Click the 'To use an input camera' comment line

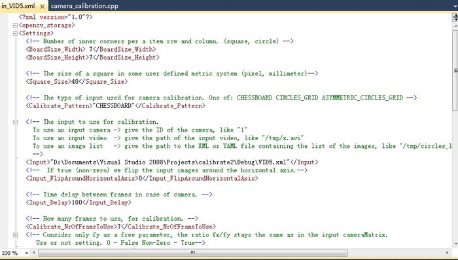click(140, 130)
